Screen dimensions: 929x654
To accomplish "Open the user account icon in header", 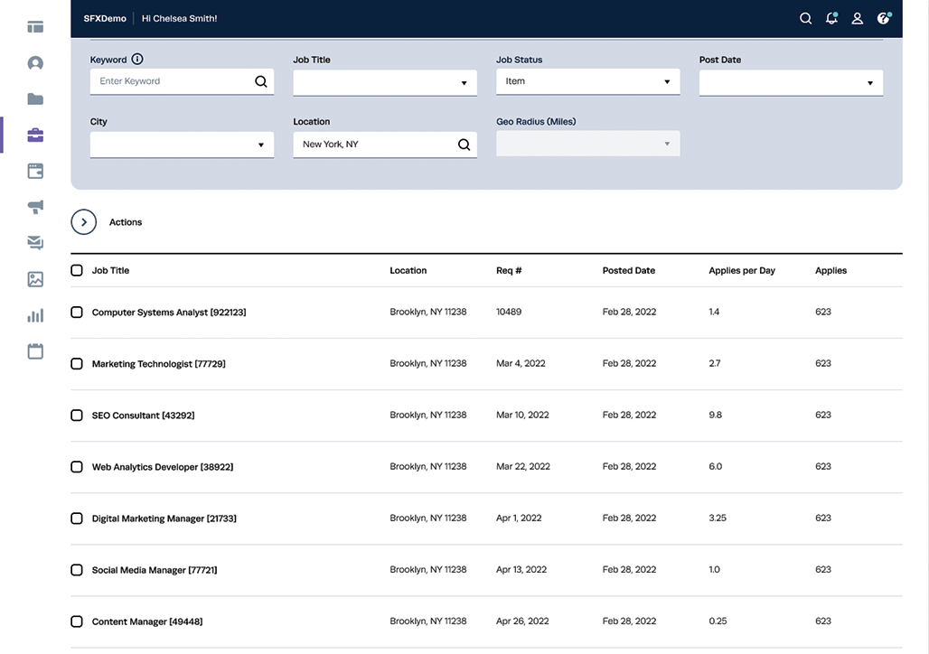I will coord(858,18).
